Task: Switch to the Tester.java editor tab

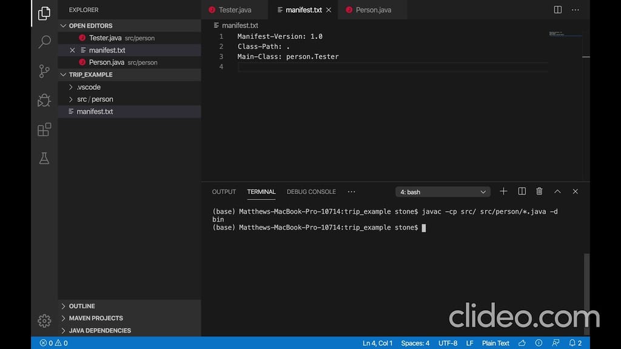Action: pos(234,10)
